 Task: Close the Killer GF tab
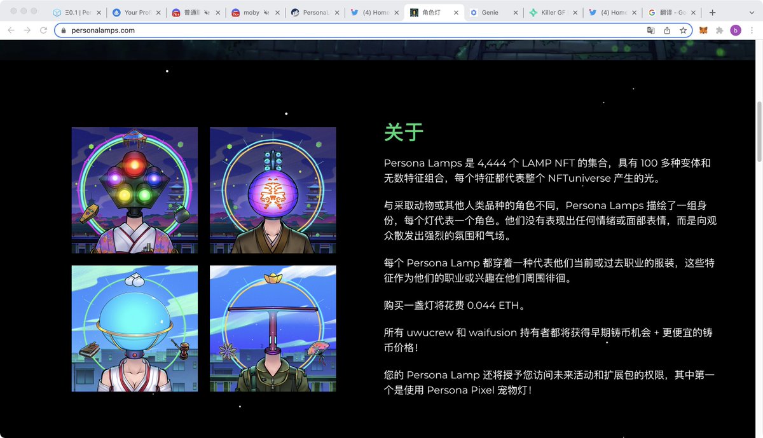pyautogui.click(x=575, y=13)
